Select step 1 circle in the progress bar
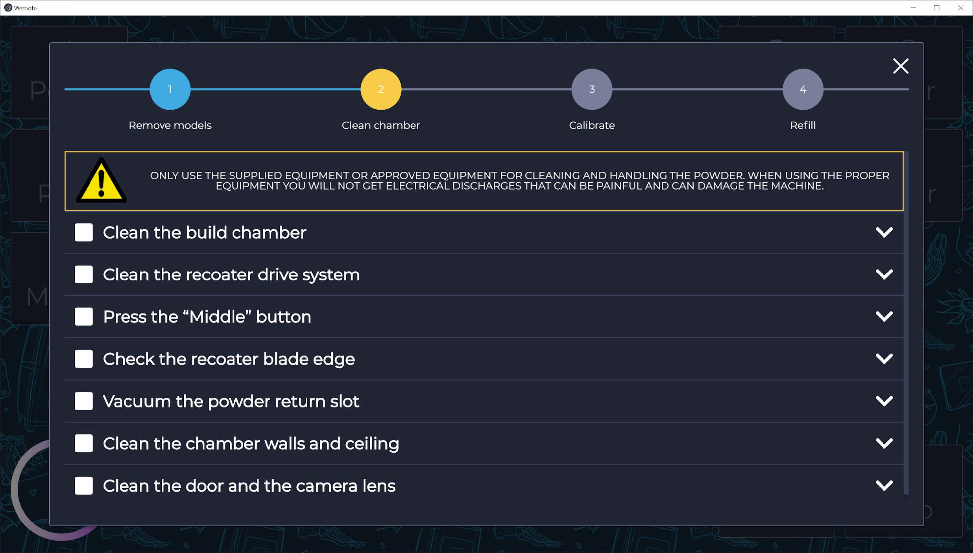This screenshot has width=973, height=553. click(x=170, y=89)
